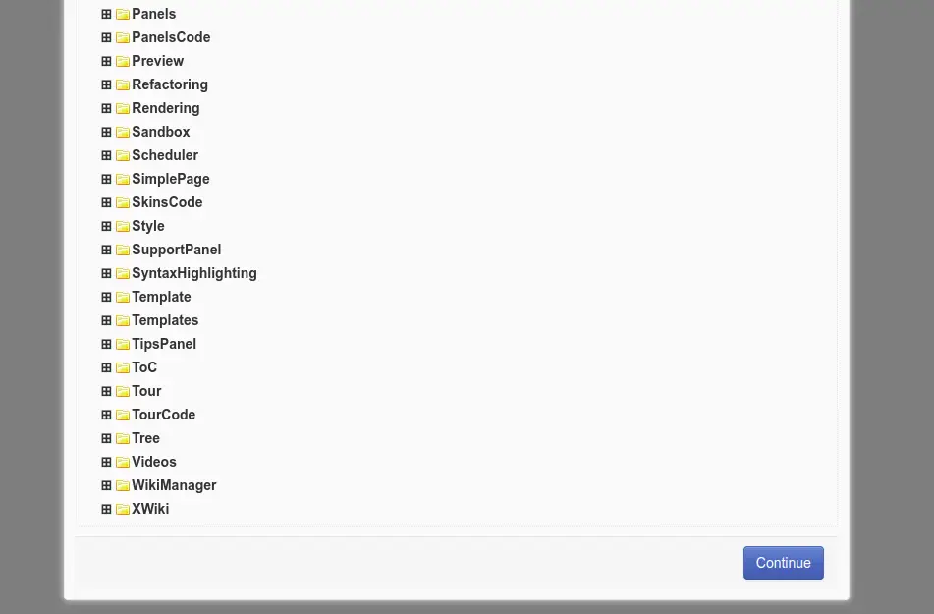Open the TipsPanel tree entry

tap(164, 344)
